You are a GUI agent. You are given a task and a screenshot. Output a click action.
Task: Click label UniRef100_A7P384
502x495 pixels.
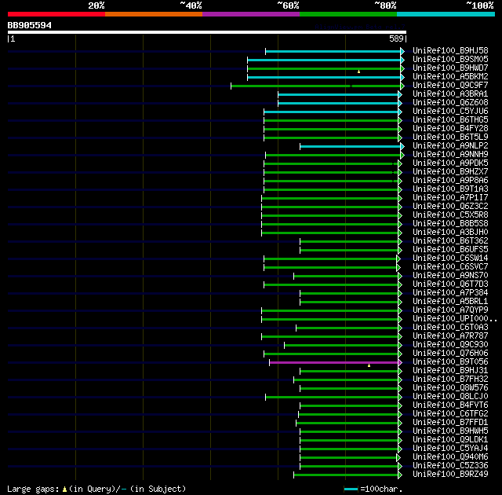[x=450, y=293]
